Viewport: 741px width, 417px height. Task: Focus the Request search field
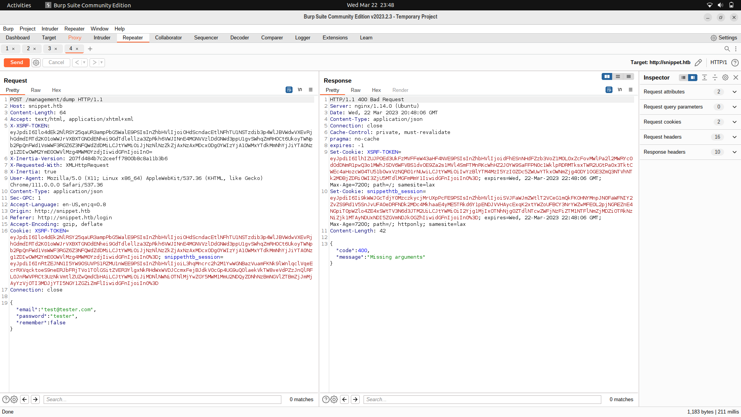(162, 400)
